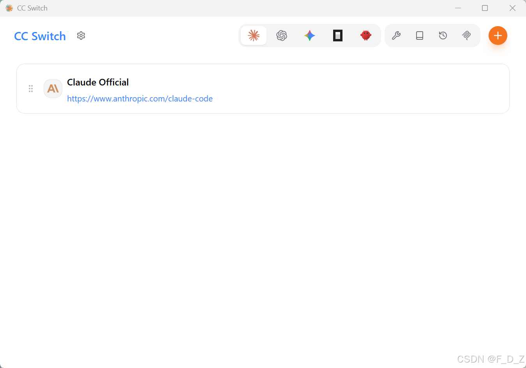
Task: Open the wrench tools icon
Action: tap(396, 36)
